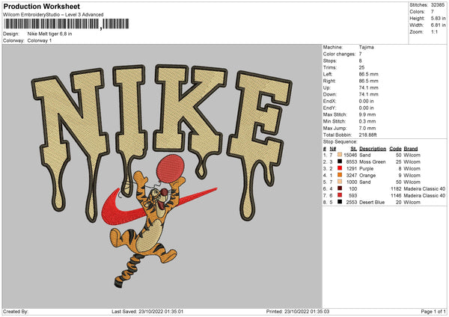Click the design name Nike Melt tiger 6,8 in
The image size is (449, 317).
[49, 34]
